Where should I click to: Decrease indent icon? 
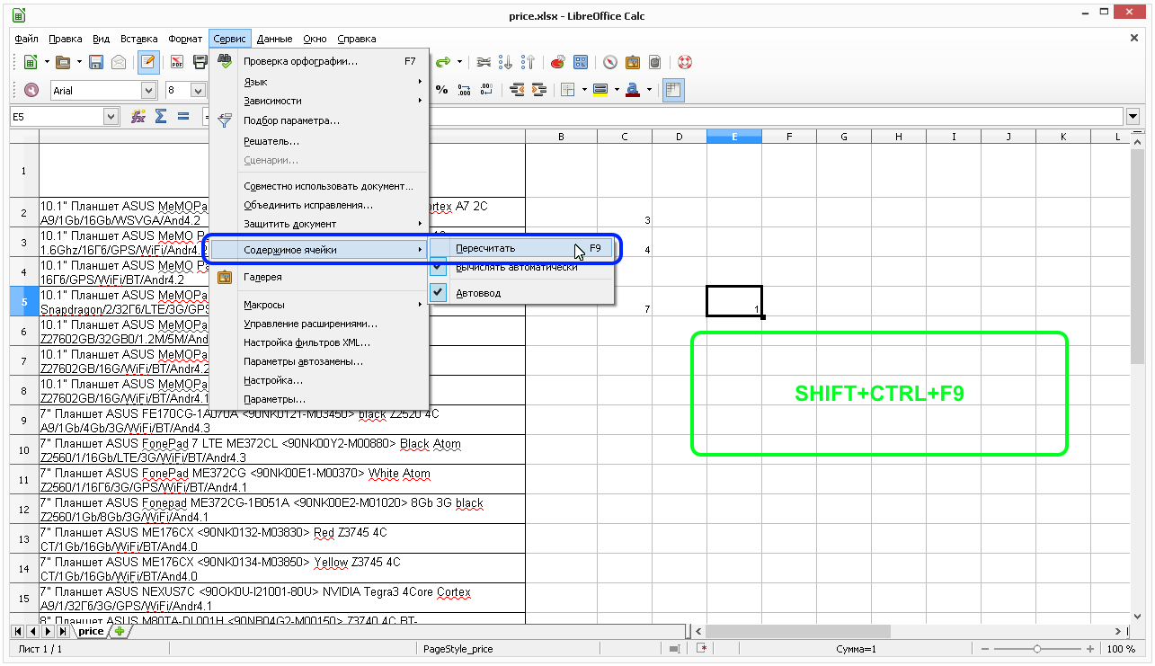[517, 90]
